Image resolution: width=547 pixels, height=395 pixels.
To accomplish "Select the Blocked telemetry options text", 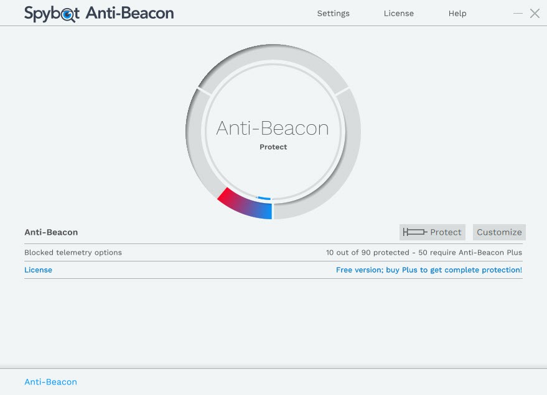I will (x=73, y=252).
